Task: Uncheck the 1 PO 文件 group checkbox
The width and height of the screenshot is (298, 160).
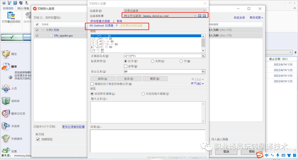Action: (37, 30)
